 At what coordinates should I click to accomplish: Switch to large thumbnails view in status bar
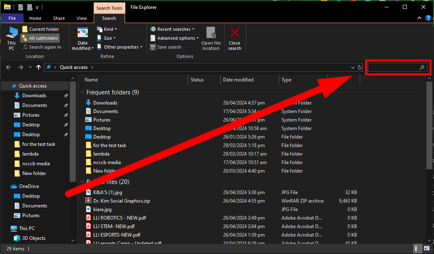click(427, 248)
